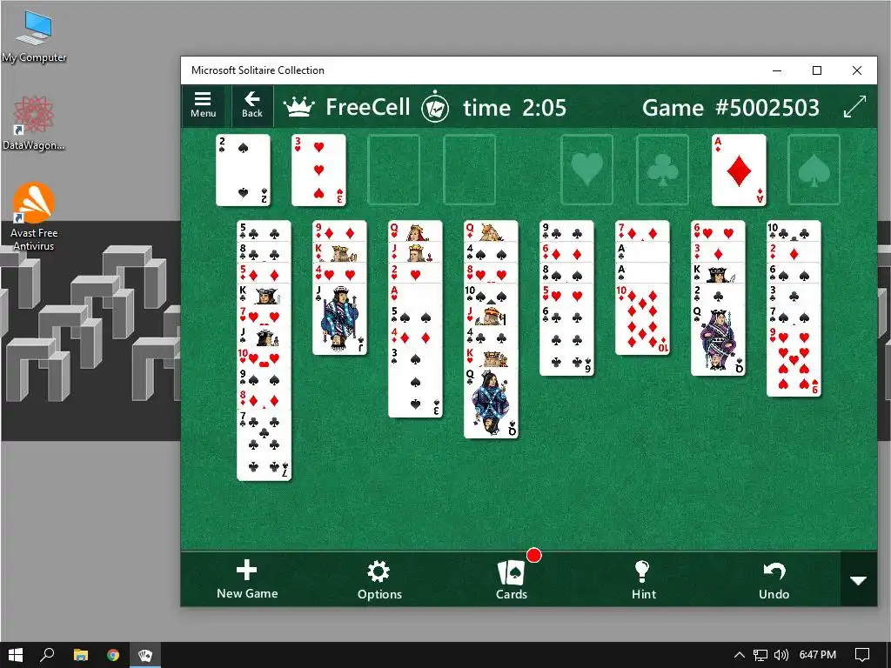The width and height of the screenshot is (891, 668).
Task: Select the 5 of clubs topping first column
Action: tap(264, 231)
